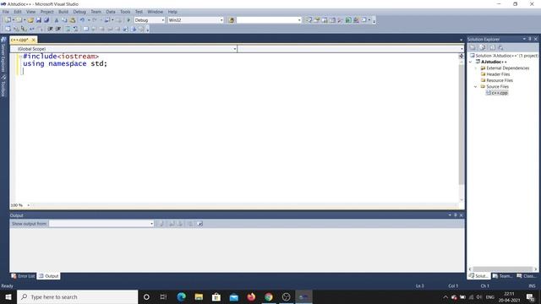Open the members dropdown beside Global Scope

(x=462, y=49)
